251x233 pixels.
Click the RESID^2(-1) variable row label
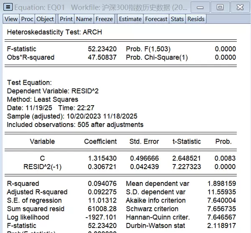click(x=42, y=167)
